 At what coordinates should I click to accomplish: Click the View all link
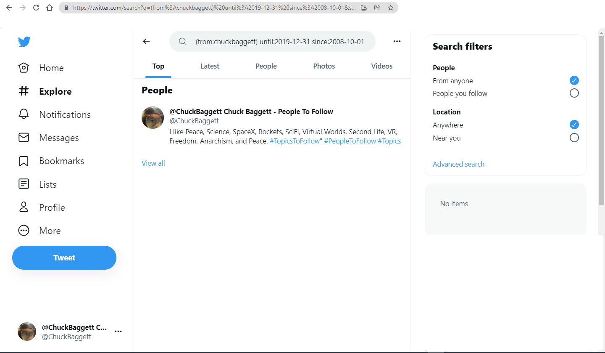(153, 163)
